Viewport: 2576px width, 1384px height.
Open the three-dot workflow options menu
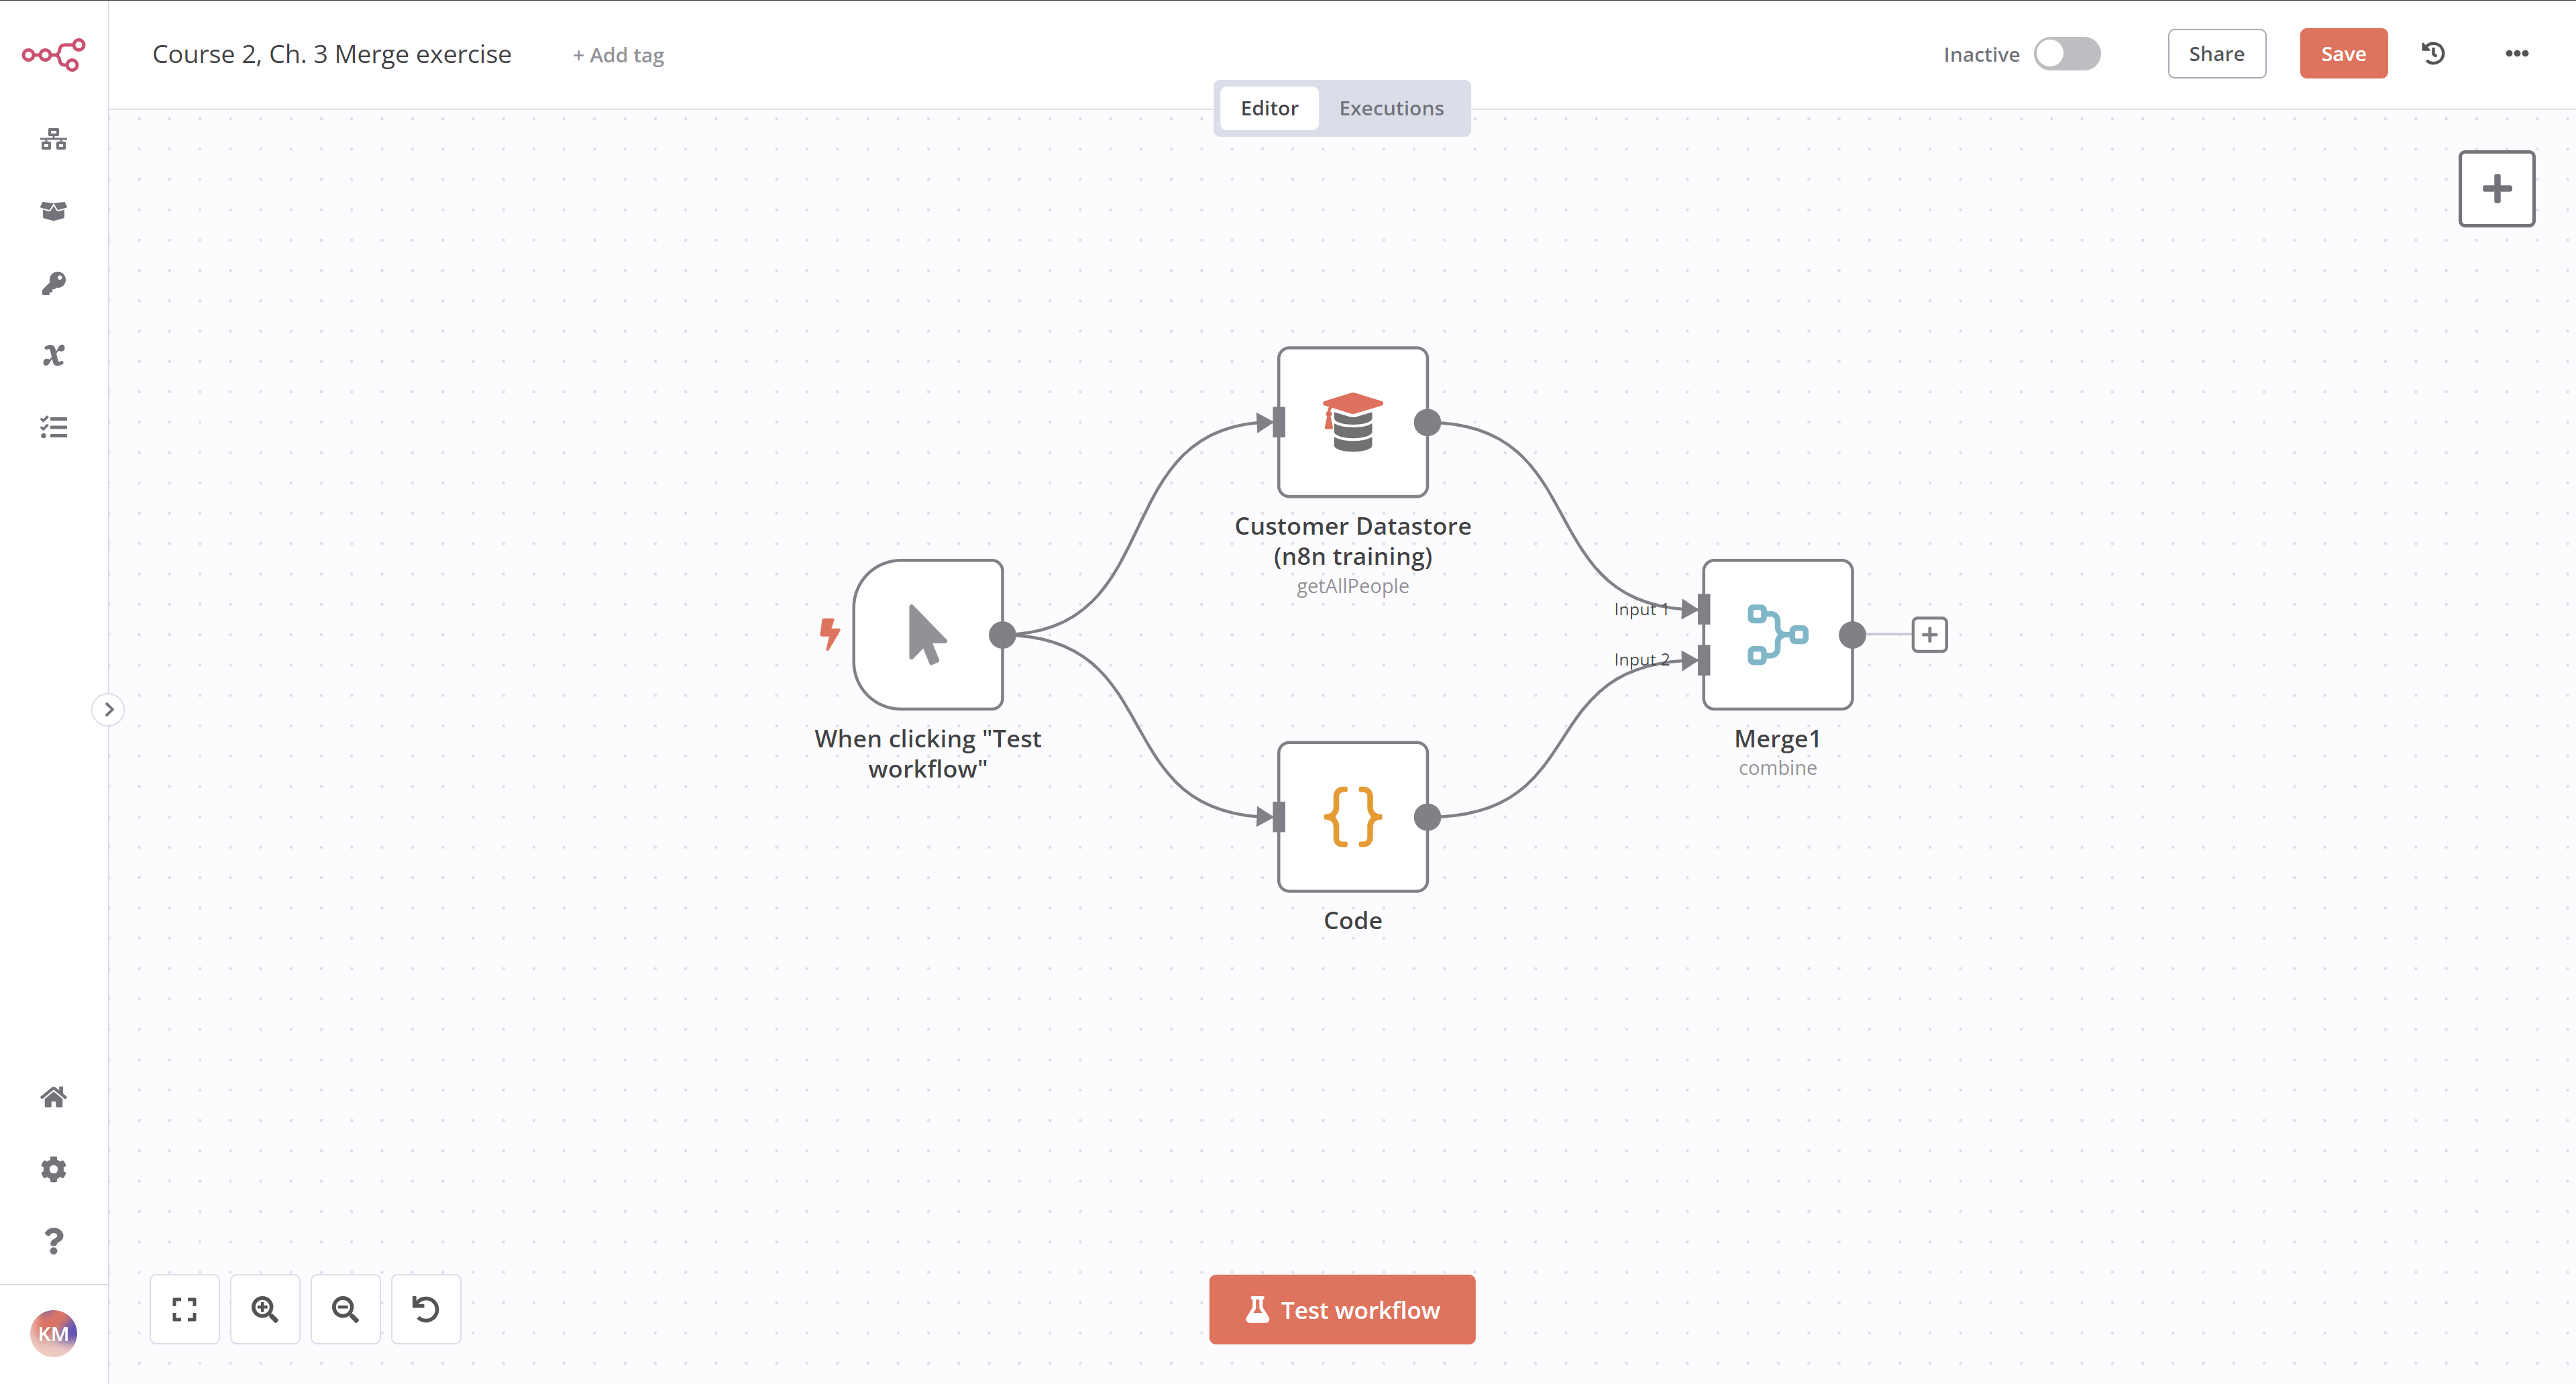(x=2518, y=53)
